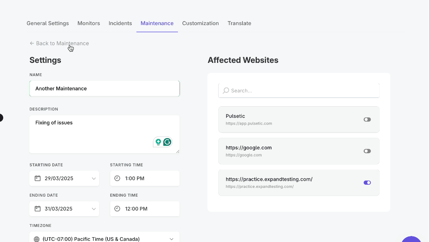Enable the Pulsetic website toggle
The height and width of the screenshot is (242, 430).
pos(367,119)
